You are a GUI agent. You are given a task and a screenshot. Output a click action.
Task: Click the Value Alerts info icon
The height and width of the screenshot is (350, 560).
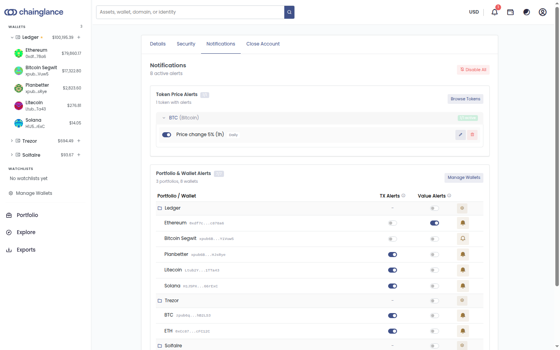click(449, 196)
